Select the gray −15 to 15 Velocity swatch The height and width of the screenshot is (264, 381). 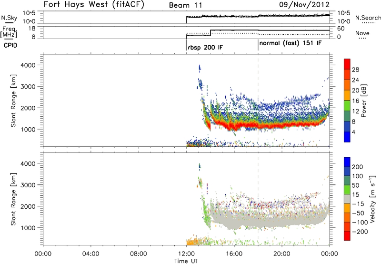(347, 199)
